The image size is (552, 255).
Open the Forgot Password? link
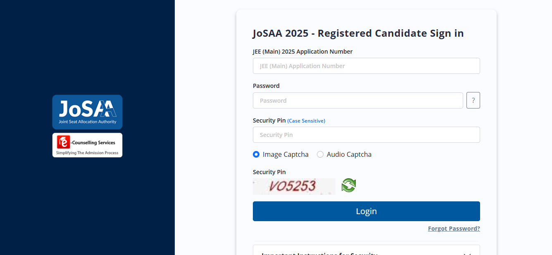pos(454,229)
